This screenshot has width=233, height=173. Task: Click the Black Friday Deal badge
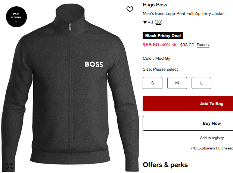pos(163,36)
